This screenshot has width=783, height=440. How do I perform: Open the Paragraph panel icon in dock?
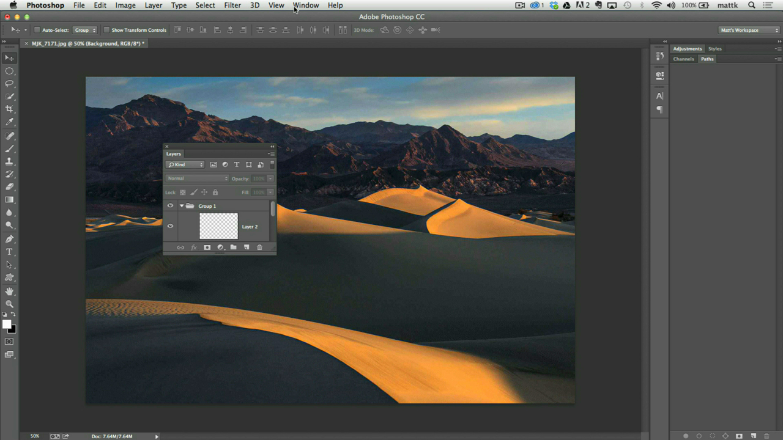[x=659, y=110]
